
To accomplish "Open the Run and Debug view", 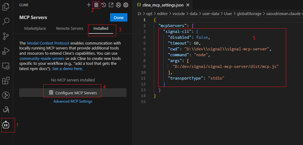I will [6, 51].
